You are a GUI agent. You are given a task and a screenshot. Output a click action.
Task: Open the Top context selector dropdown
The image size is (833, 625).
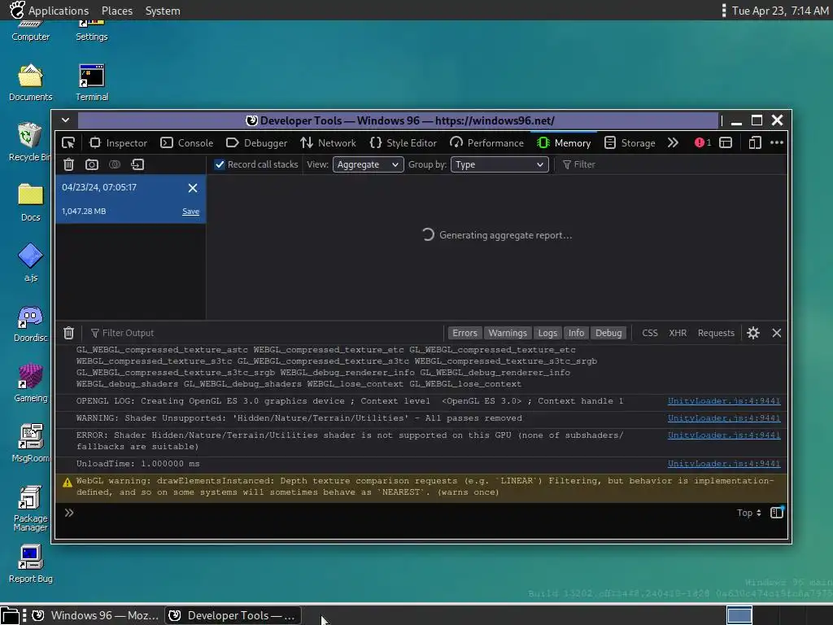pos(749,513)
